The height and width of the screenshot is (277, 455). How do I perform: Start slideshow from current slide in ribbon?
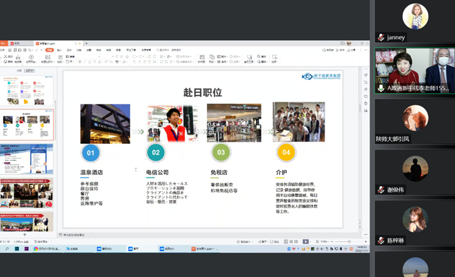[30, 58]
